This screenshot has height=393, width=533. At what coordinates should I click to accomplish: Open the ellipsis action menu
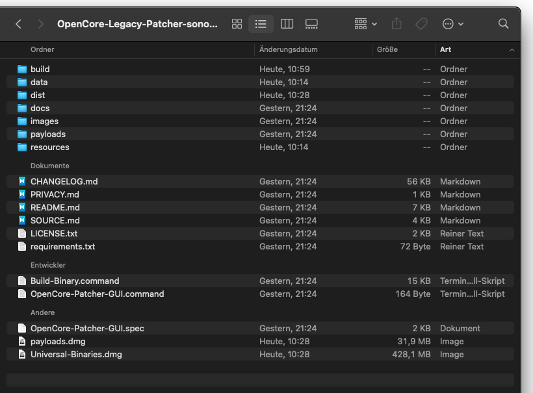click(x=453, y=24)
